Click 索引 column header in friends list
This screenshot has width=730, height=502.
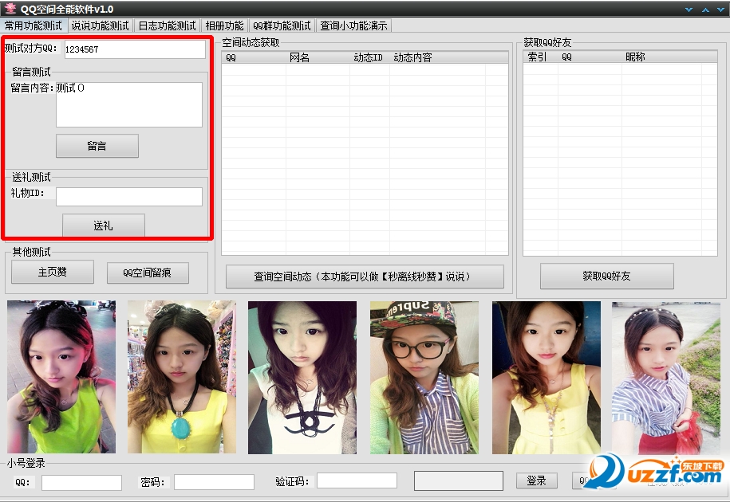[540, 57]
